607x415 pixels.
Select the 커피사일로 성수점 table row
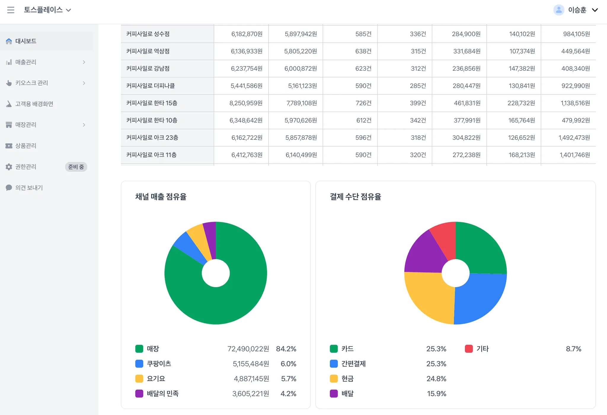tap(167, 34)
